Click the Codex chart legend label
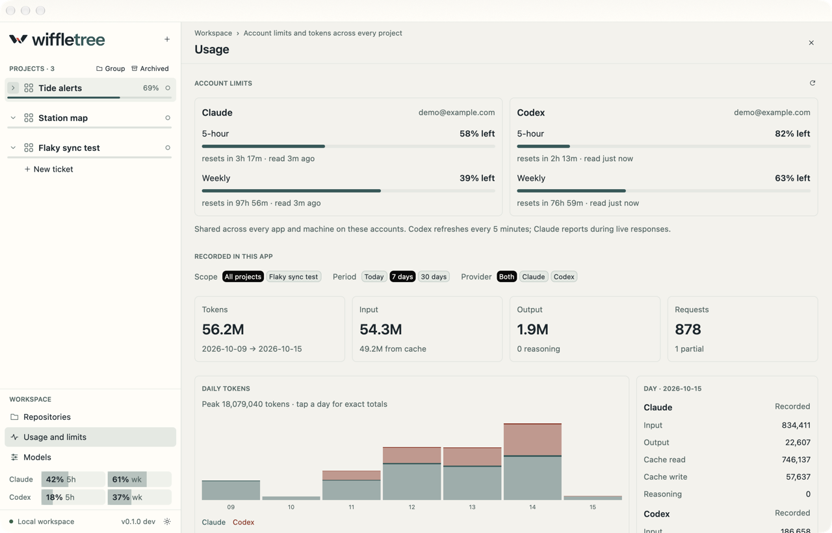The height and width of the screenshot is (533, 832). [243, 522]
